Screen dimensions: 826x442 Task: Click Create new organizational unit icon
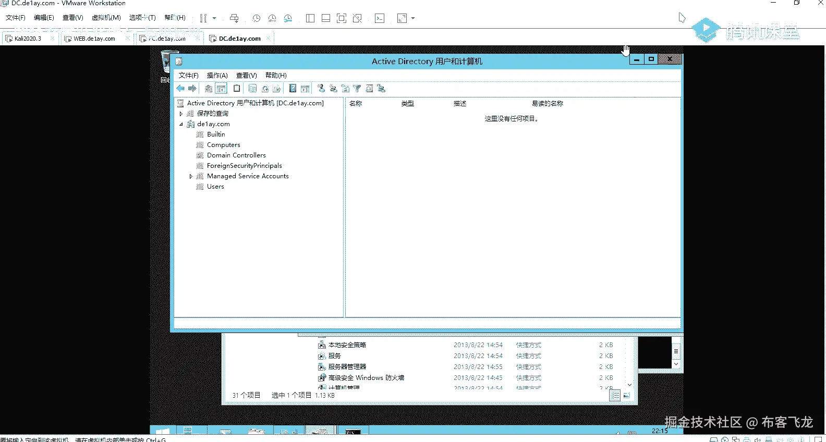point(345,89)
